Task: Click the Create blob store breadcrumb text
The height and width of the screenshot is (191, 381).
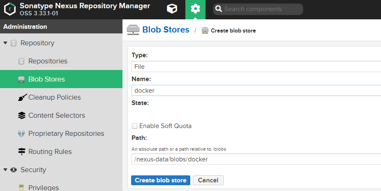Action: (233, 30)
